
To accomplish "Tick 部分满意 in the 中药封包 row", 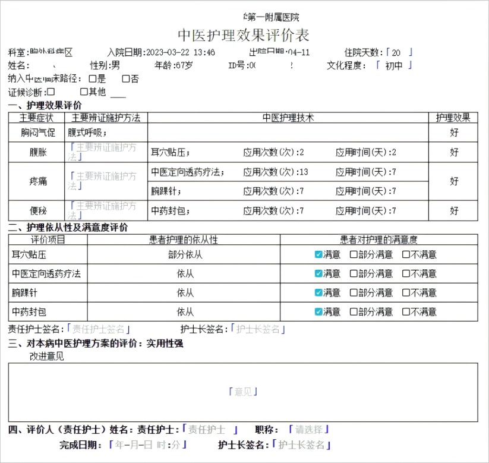I will click(x=354, y=312).
